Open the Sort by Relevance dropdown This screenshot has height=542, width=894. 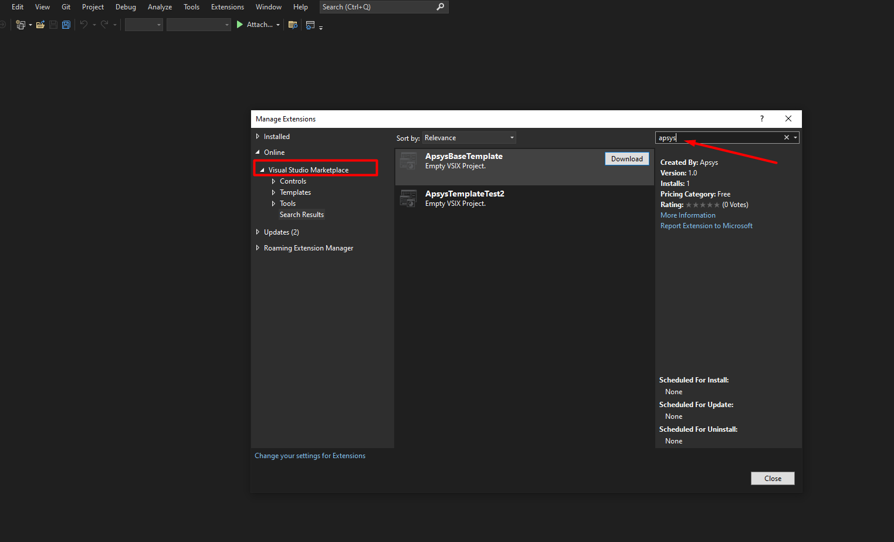[469, 138]
